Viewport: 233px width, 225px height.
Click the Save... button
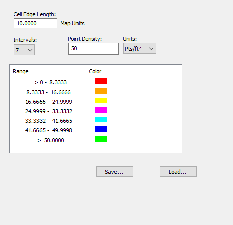(114, 172)
